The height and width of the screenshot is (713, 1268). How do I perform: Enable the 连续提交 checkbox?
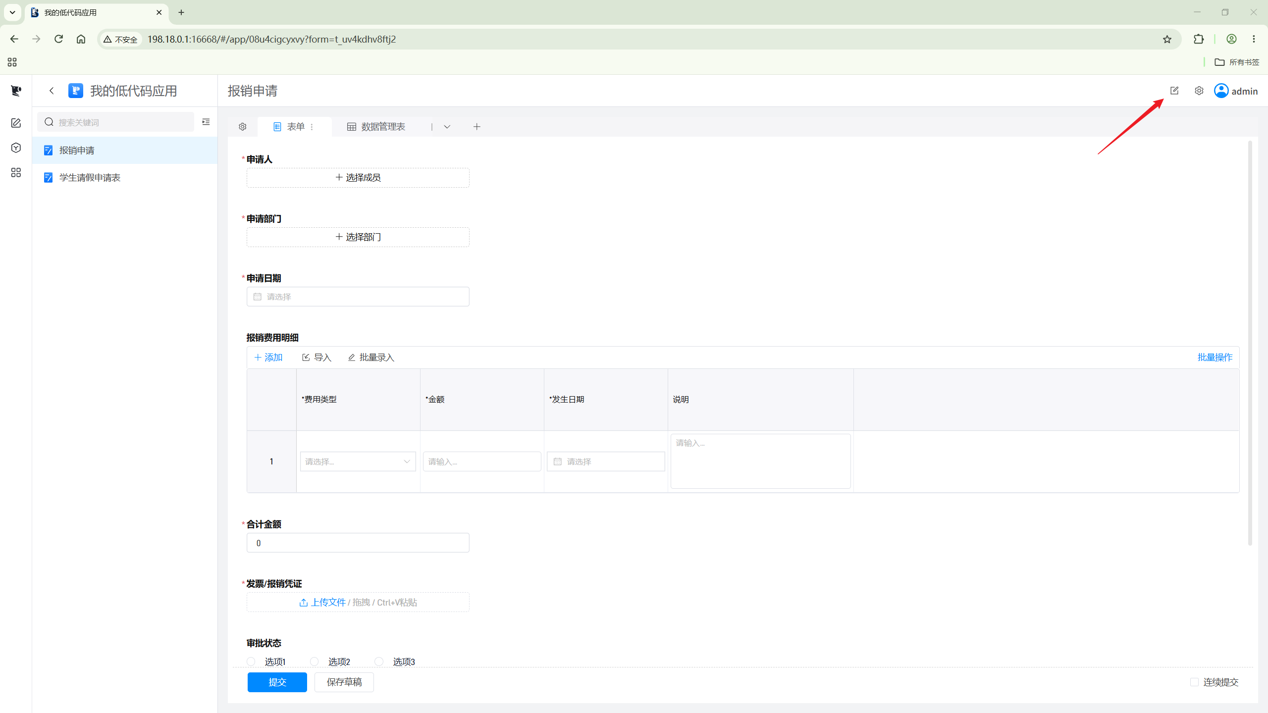[x=1194, y=682]
